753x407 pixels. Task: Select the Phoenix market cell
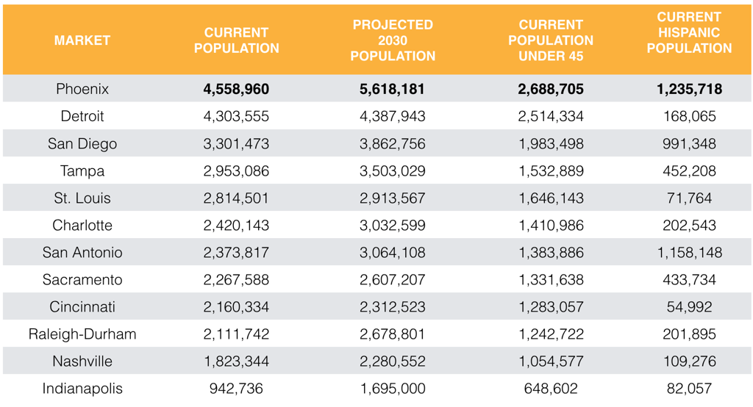pyautogui.click(x=82, y=89)
